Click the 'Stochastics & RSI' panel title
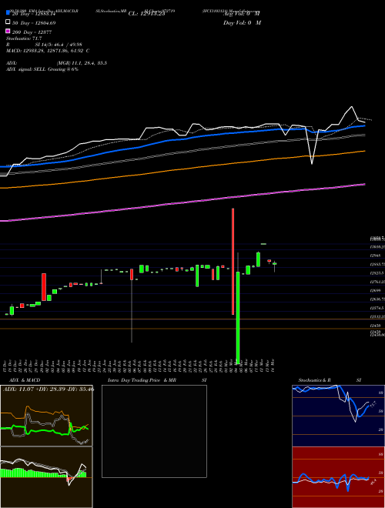 coord(330,380)
